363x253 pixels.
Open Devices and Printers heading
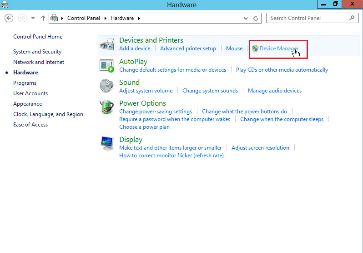pos(151,40)
